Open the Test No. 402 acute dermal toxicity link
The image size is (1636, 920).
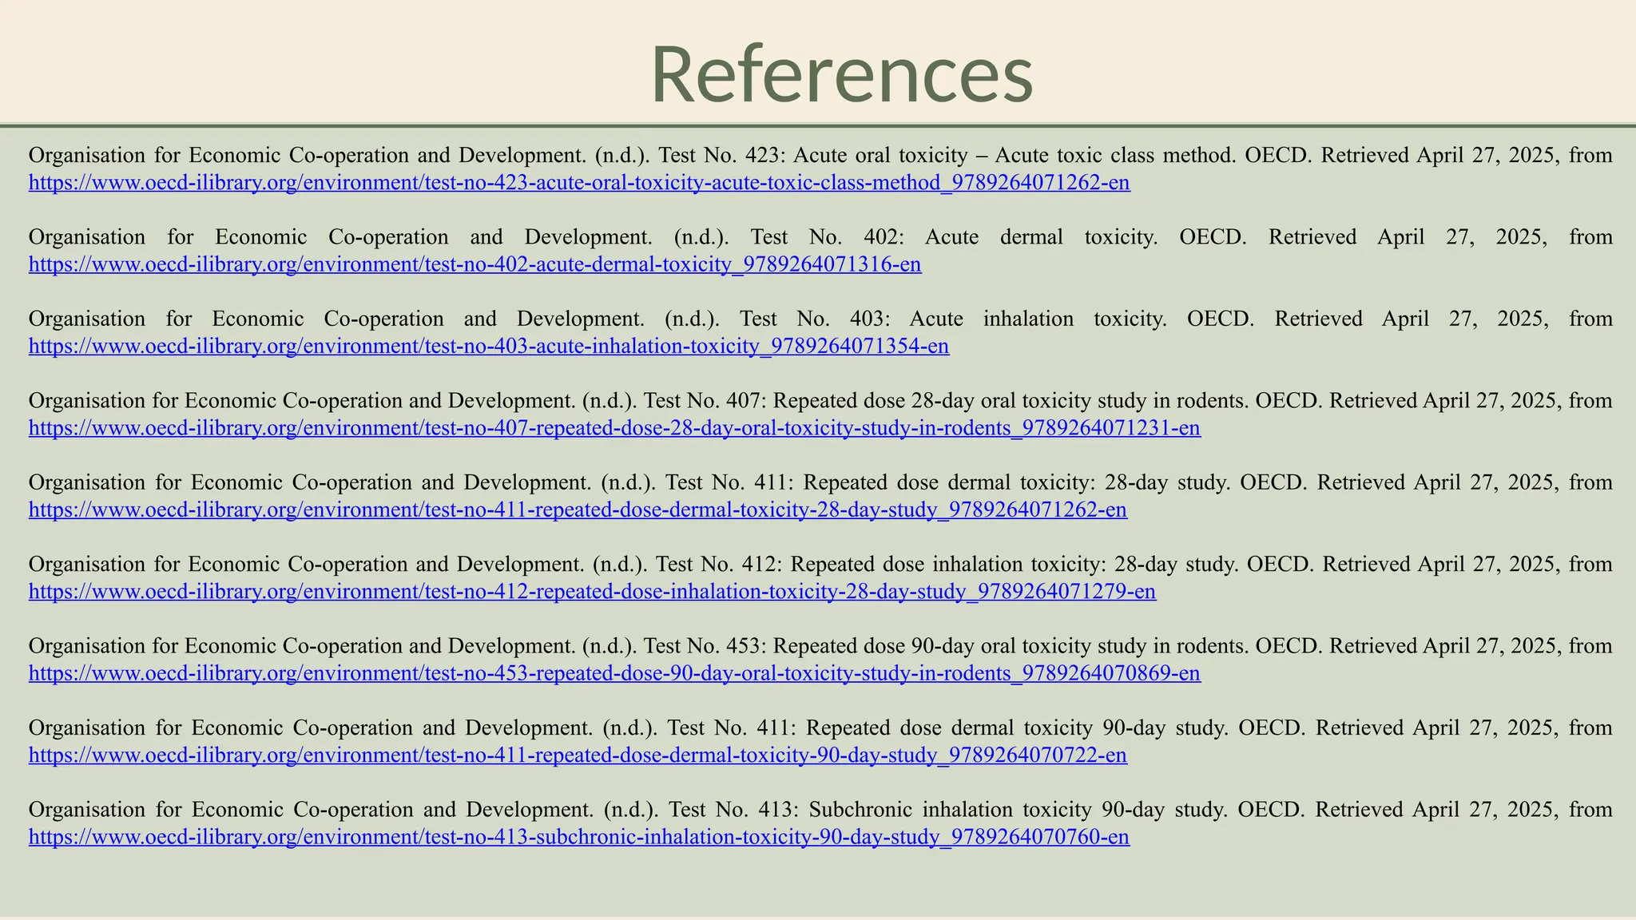pyautogui.click(x=475, y=264)
